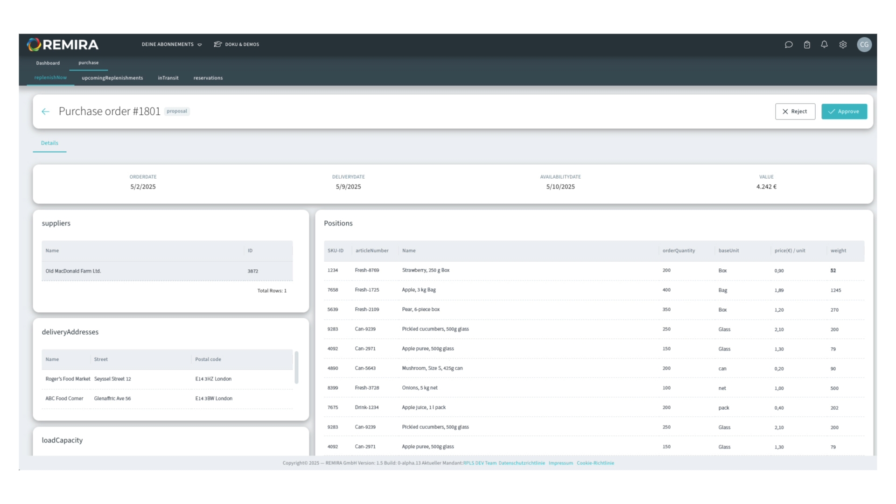
Task: Click the REMIRA logo
Action: coord(63,44)
